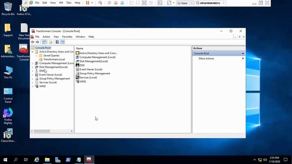292x164 pixels.
Task: Click the Forward arrow in MMC toolbar
Action: point(37,42)
